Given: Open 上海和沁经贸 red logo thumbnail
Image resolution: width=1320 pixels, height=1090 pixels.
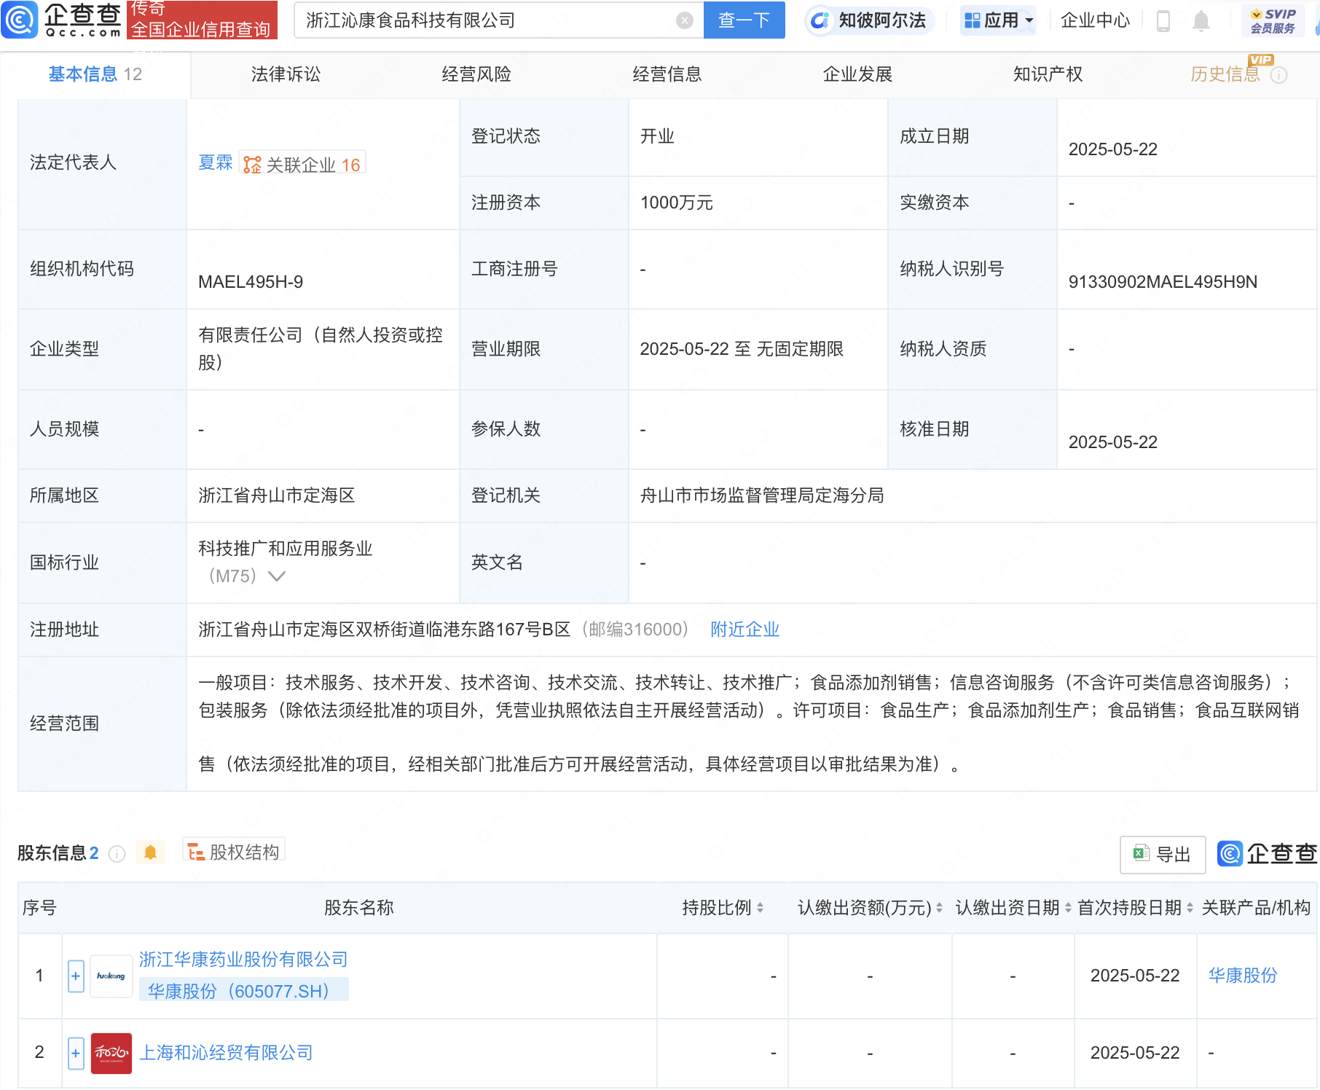Looking at the screenshot, I should click(111, 1053).
